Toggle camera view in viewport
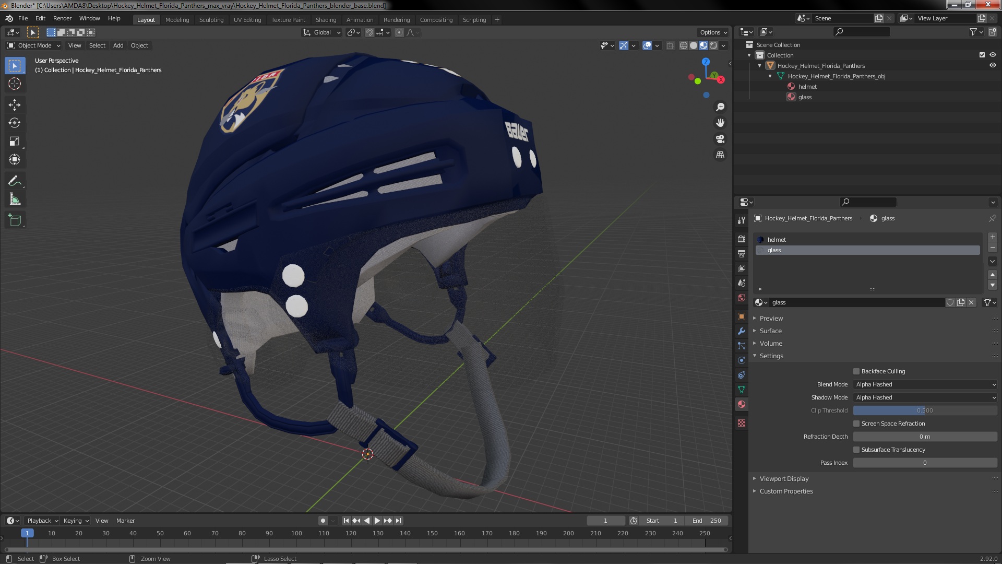1002x564 pixels. click(x=720, y=139)
